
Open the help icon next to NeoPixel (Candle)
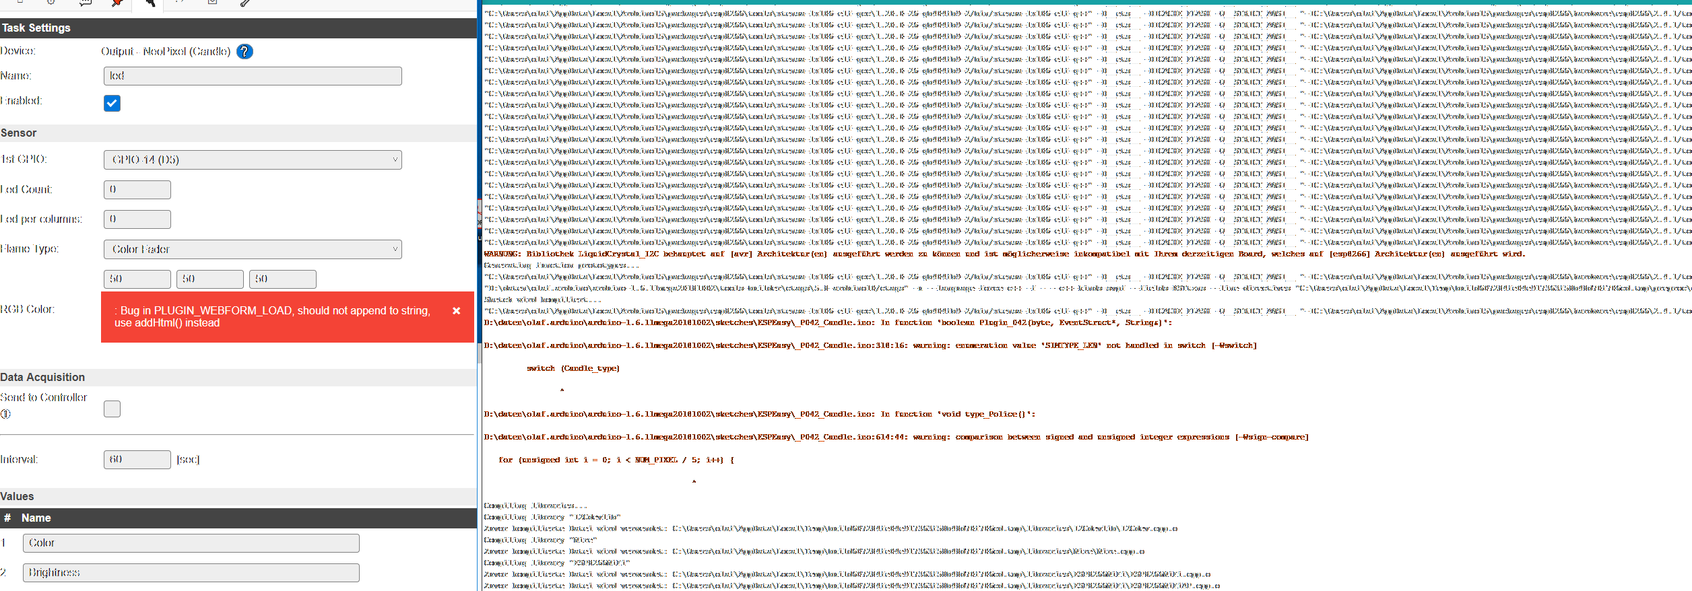(x=245, y=51)
